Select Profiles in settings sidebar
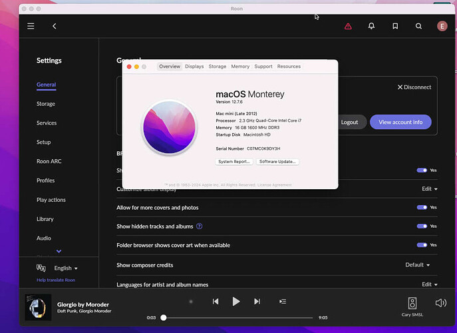 pos(45,180)
